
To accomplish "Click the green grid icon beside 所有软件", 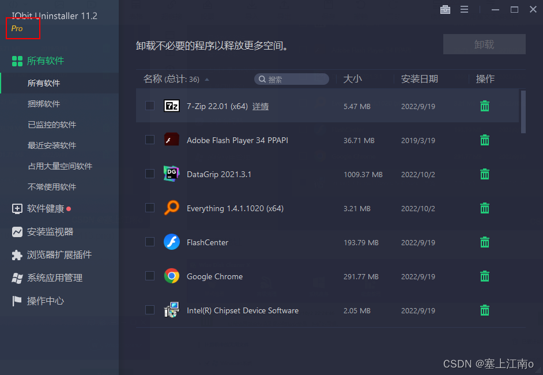I will point(17,61).
